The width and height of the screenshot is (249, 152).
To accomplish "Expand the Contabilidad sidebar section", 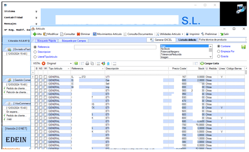I will coord(36,18).
